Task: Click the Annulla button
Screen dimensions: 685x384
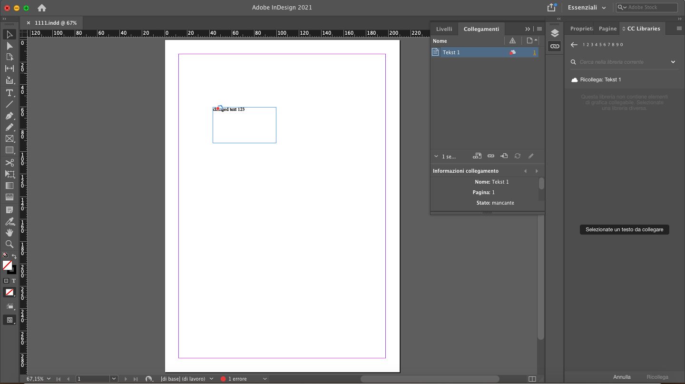Action: coord(622,376)
